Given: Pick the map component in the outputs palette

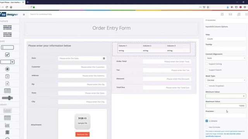Looking at the screenshot, I should pos(7,132).
